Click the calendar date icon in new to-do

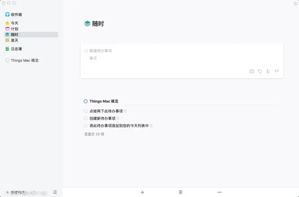click(252, 71)
